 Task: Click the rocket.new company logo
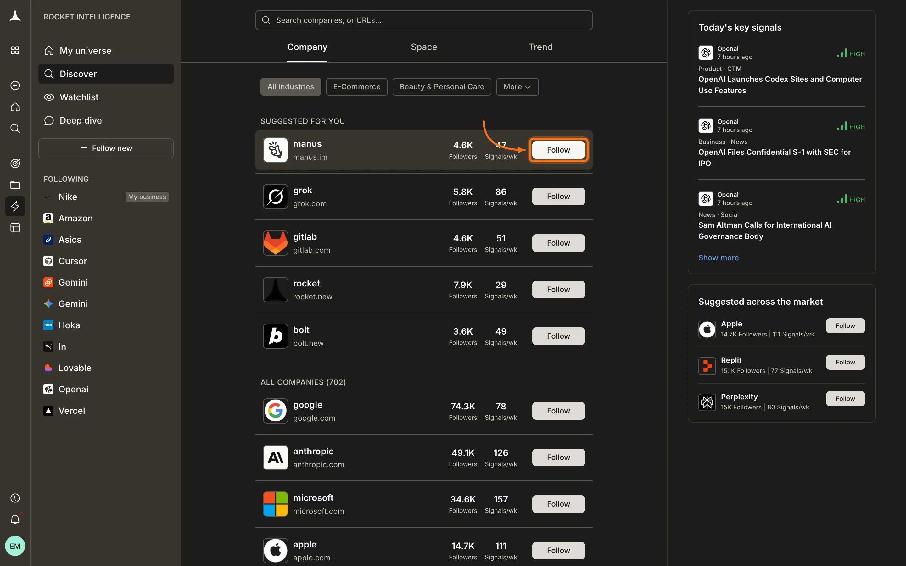tap(275, 289)
